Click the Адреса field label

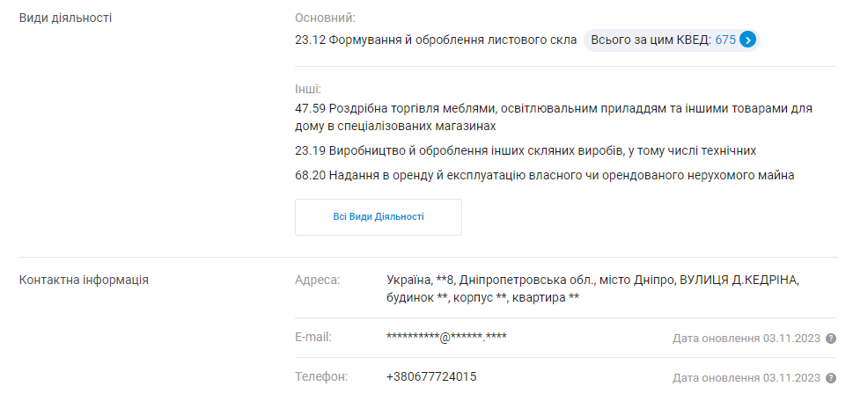click(x=317, y=281)
